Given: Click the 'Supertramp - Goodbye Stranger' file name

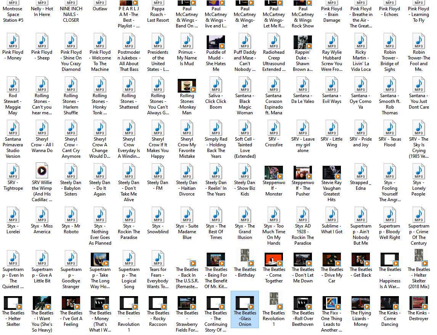Looking at the screenshot, I should point(71,278).
